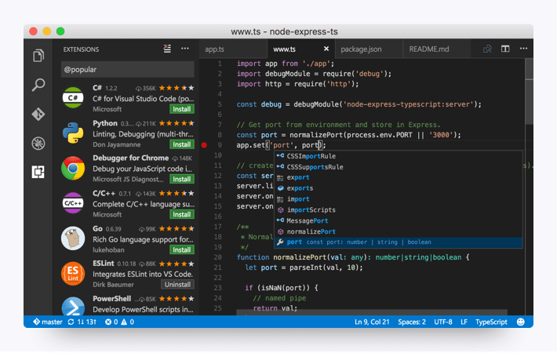The height and width of the screenshot is (353, 557).
Task: Open the Source Control git view
Action: [38, 114]
